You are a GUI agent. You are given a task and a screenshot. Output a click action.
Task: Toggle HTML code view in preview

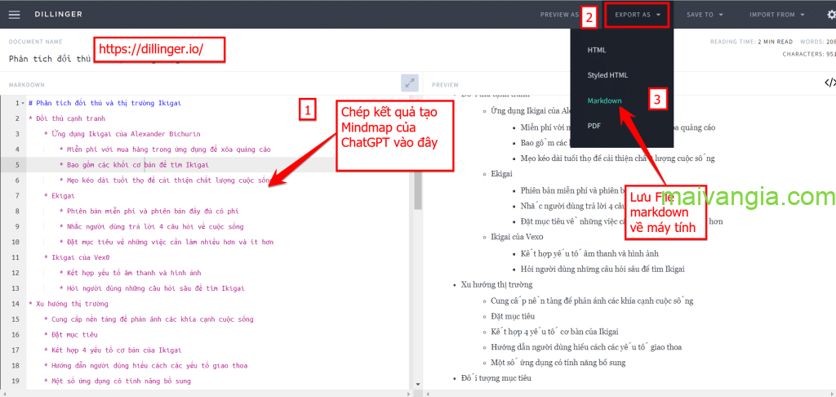point(829,82)
